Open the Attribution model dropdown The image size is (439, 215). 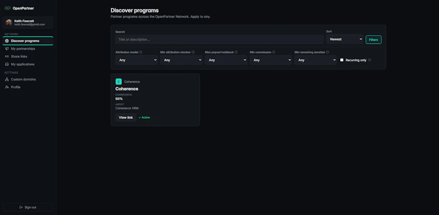pos(136,60)
